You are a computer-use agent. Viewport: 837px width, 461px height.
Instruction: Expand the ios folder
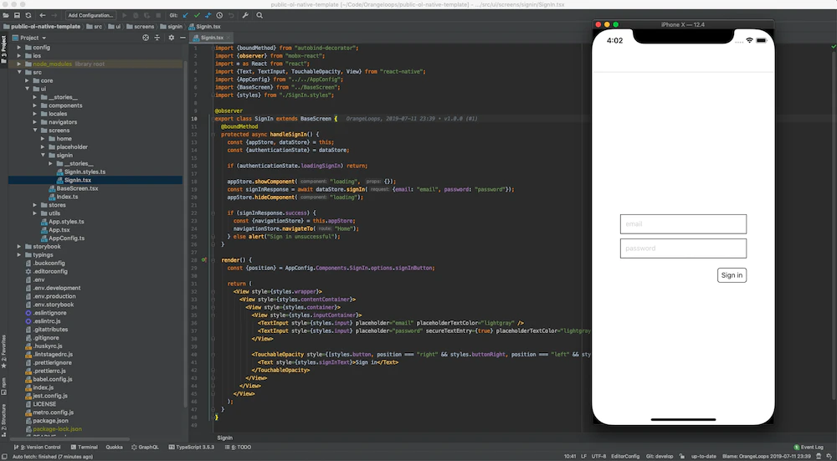click(19, 55)
